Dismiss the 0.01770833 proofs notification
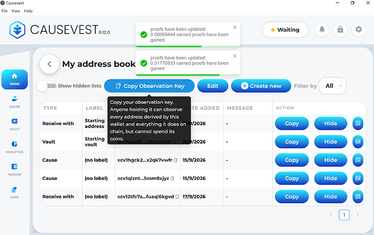374x235 pixels. [x=235, y=56]
